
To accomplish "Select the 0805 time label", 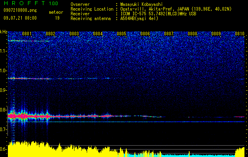I will click(121, 33).
